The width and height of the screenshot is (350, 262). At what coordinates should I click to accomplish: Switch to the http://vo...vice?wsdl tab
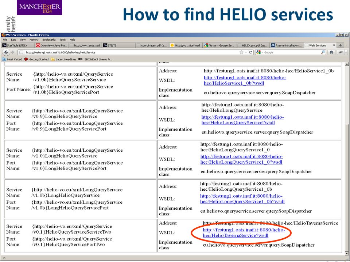[186, 45]
